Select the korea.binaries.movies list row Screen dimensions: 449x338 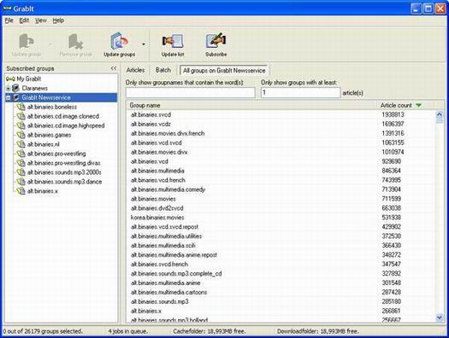click(x=281, y=218)
